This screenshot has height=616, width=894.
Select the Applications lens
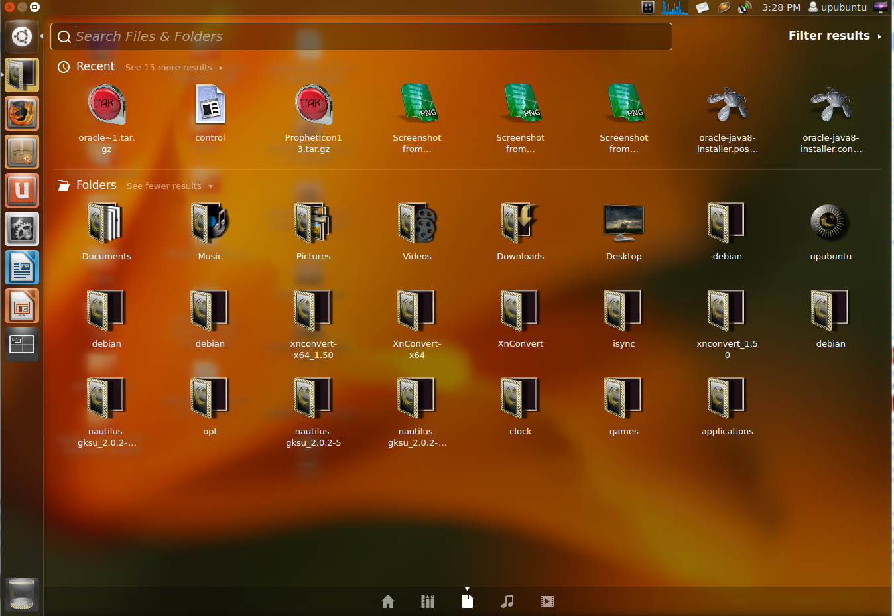tap(428, 601)
